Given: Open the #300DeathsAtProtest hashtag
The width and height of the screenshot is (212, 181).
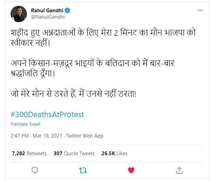Looking at the screenshot, I should (x=47, y=114).
